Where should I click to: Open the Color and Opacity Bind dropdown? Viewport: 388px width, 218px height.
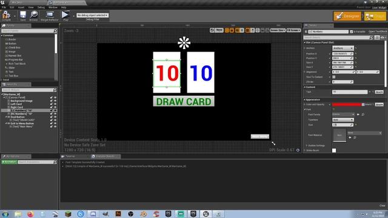pos(379,105)
